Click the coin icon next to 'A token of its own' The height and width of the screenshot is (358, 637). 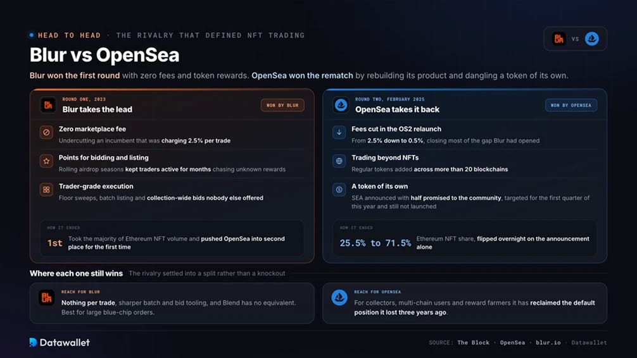pos(339,190)
